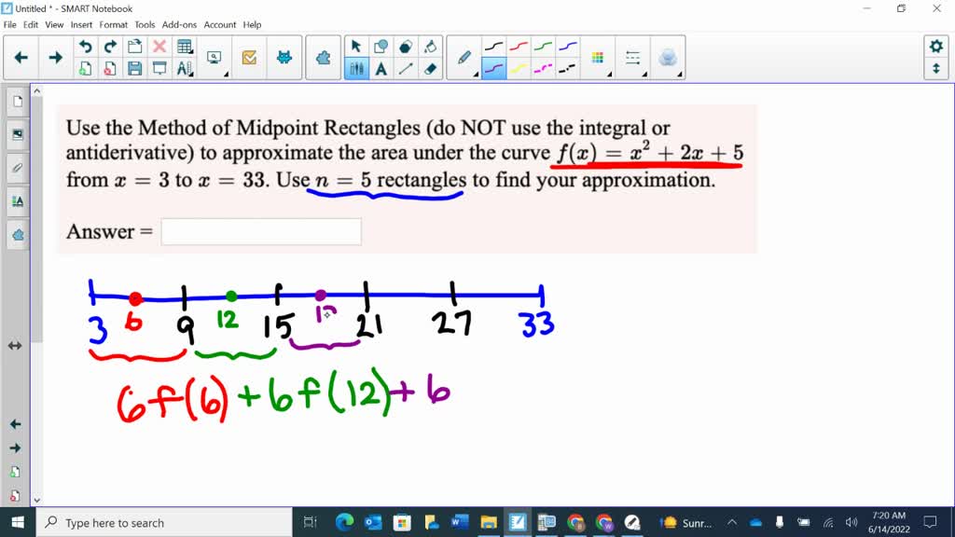Image resolution: width=955 pixels, height=537 pixels.
Task: Switch pen to black dashed style
Action: [x=565, y=66]
